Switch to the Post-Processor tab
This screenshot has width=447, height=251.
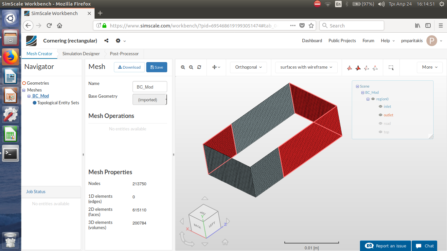point(124,54)
